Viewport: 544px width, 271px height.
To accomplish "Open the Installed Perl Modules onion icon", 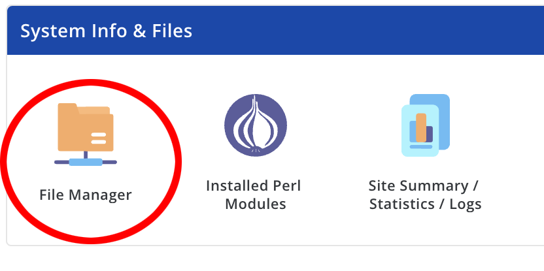I will coord(256,125).
